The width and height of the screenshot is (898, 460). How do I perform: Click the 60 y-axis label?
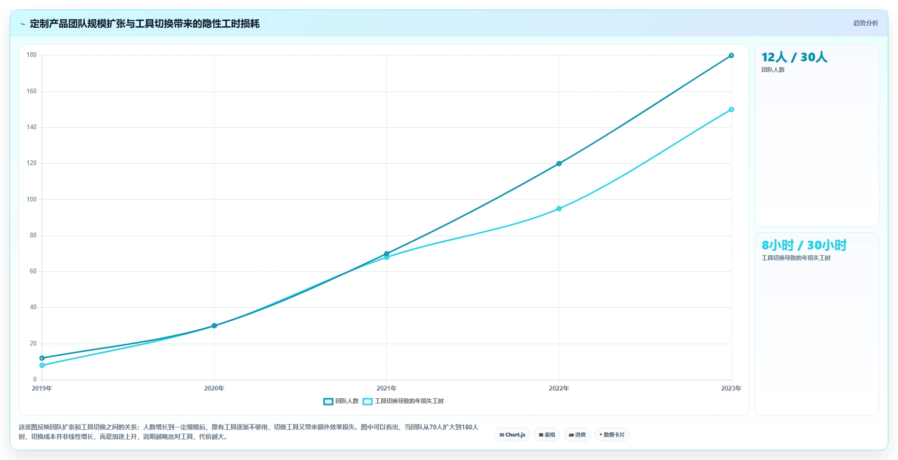click(33, 271)
